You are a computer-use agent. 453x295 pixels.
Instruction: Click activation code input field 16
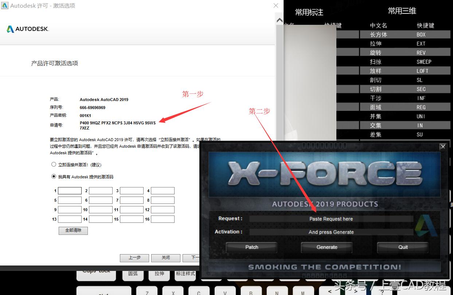(x=163, y=219)
